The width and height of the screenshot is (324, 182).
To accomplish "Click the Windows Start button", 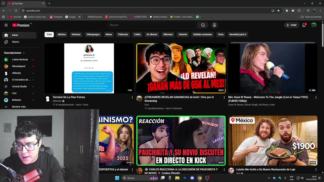I will click(x=117, y=178).
